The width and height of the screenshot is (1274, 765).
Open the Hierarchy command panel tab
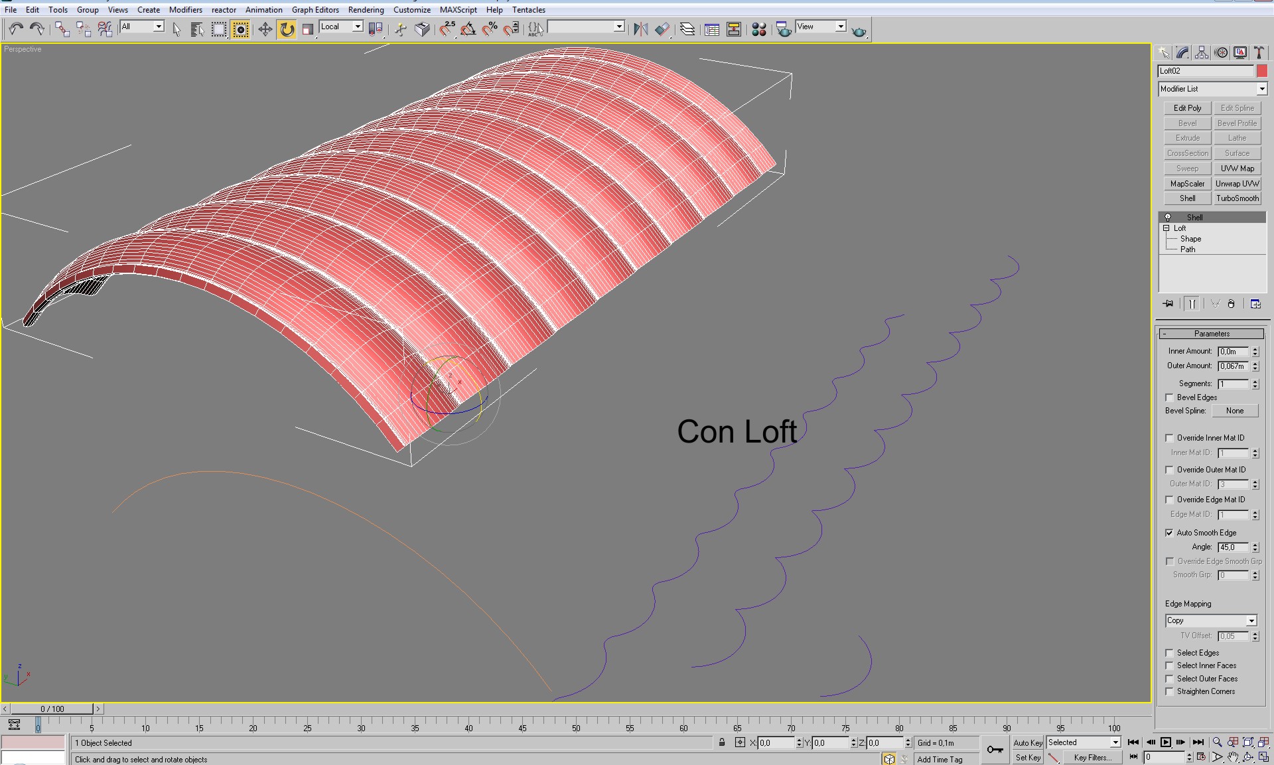click(1202, 52)
